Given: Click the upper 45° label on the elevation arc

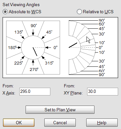Looking at the screenshot, I should click(x=102, y=29).
